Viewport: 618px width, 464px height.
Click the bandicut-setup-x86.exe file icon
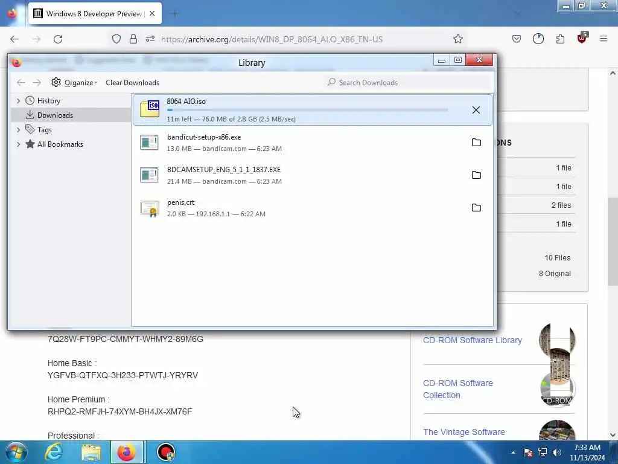point(150,143)
